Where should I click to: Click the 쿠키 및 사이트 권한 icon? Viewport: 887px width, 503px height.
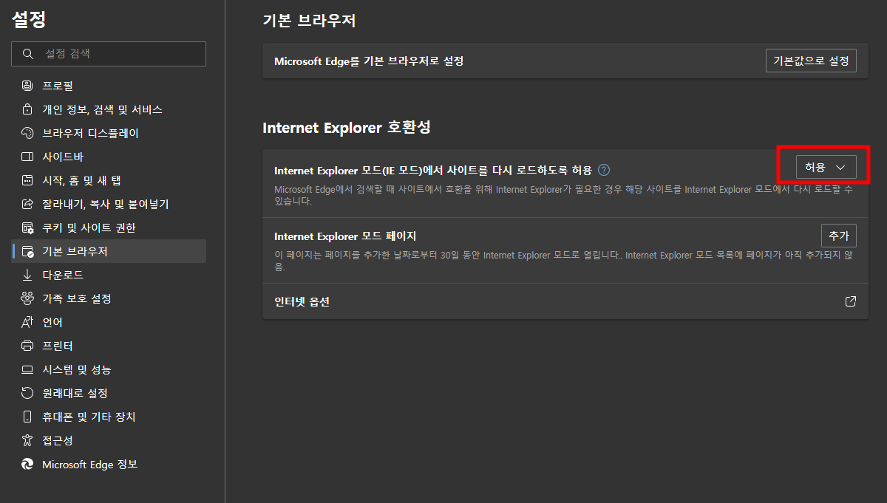[27, 227]
